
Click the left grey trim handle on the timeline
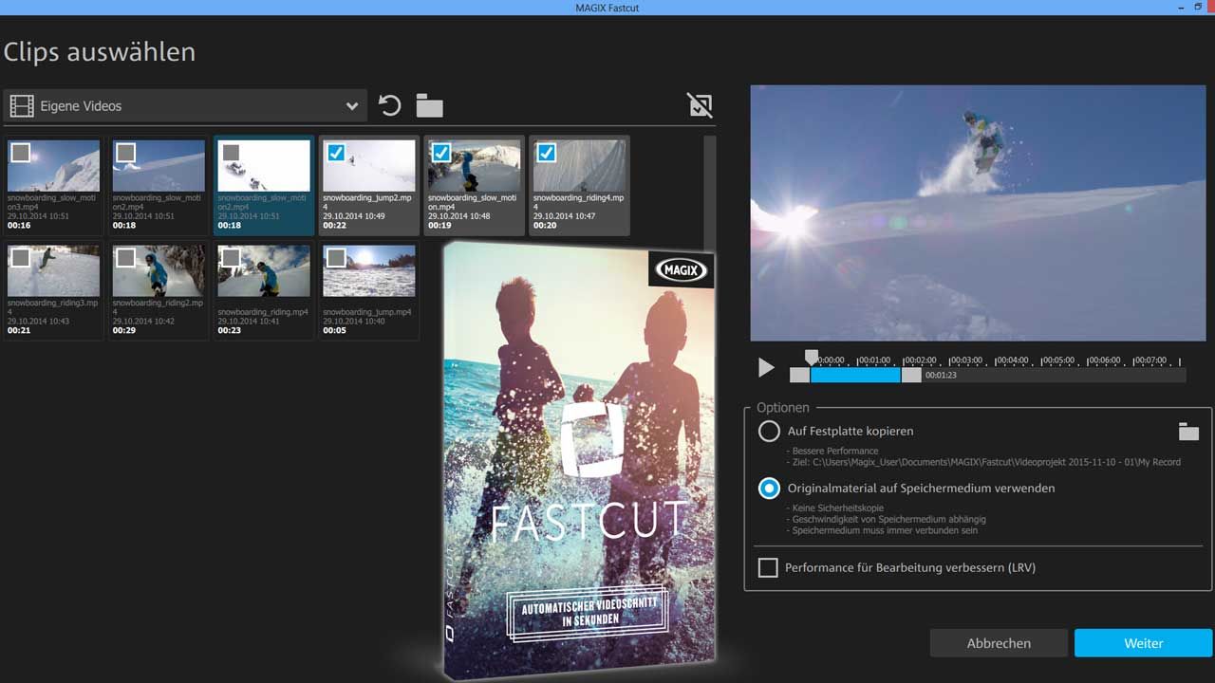coord(799,375)
